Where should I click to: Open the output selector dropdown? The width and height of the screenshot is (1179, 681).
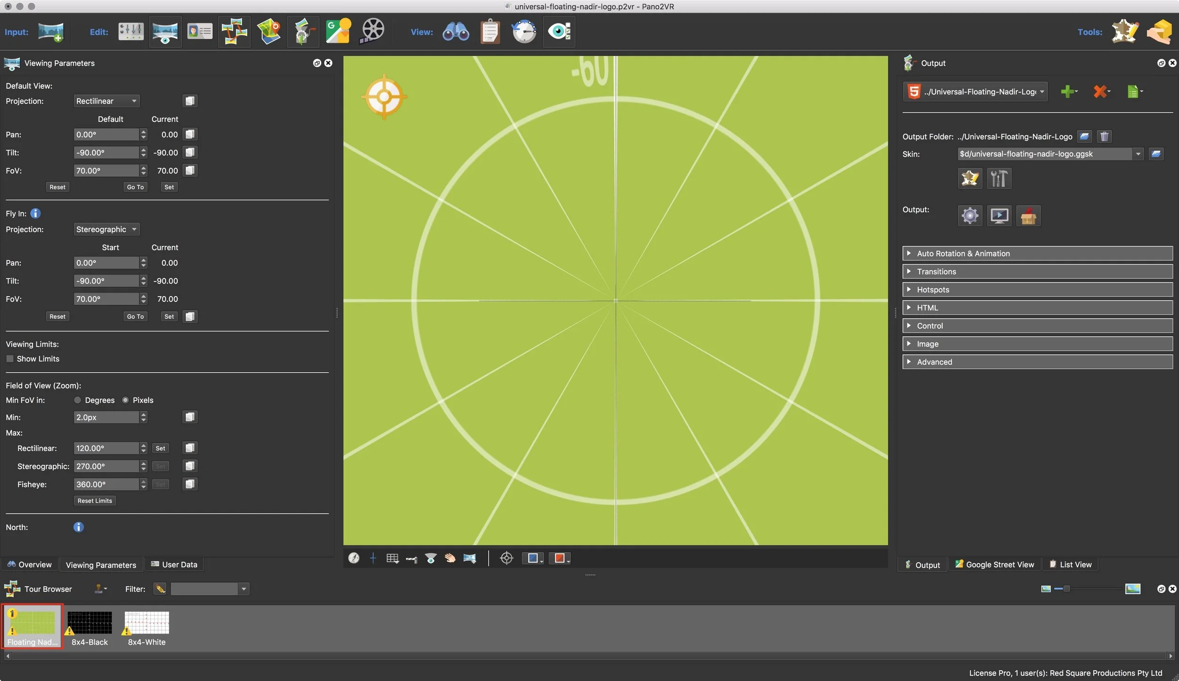(975, 91)
